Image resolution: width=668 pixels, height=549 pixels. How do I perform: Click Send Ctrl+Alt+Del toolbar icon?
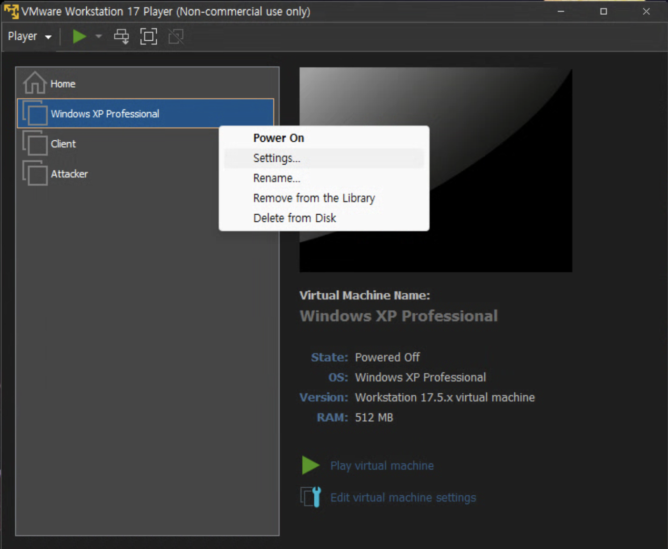(x=121, y=36)
